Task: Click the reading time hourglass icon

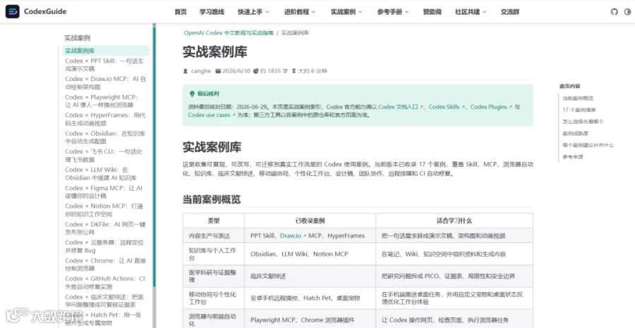Action: (x=294, y=71)
